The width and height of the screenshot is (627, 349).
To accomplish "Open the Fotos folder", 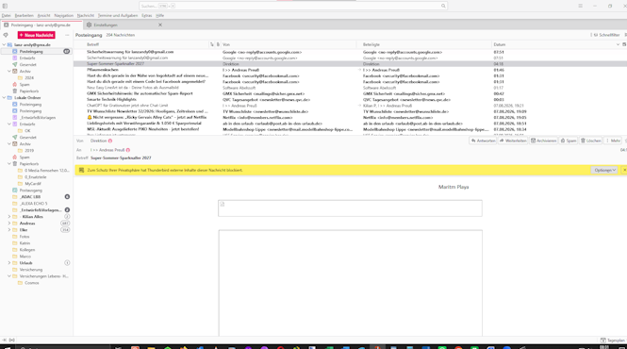I will (x=25, y=237).
